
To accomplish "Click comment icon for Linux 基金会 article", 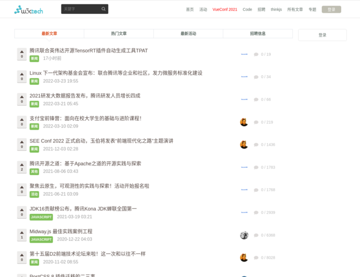I will click(256, 77).
